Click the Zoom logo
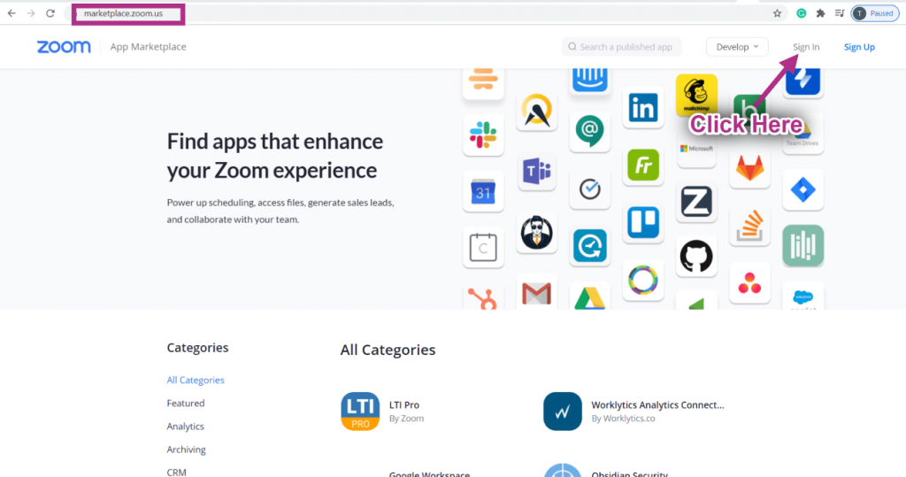The image size is (906, 477). pos(64,47)
